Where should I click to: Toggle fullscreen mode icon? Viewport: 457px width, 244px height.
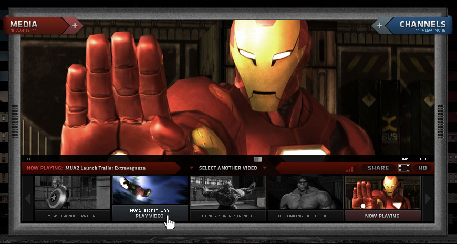(404, 168)
